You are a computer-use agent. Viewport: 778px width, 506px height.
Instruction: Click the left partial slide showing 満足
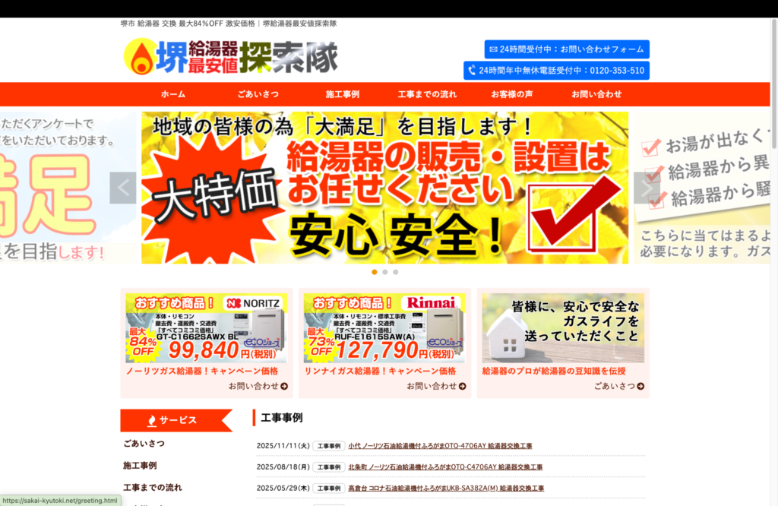coord(68,188)
